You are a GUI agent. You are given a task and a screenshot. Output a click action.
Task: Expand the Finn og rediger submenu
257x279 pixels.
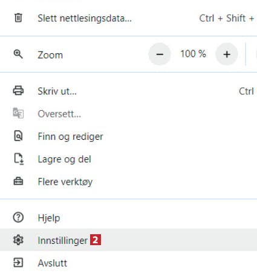pos(128,136)
